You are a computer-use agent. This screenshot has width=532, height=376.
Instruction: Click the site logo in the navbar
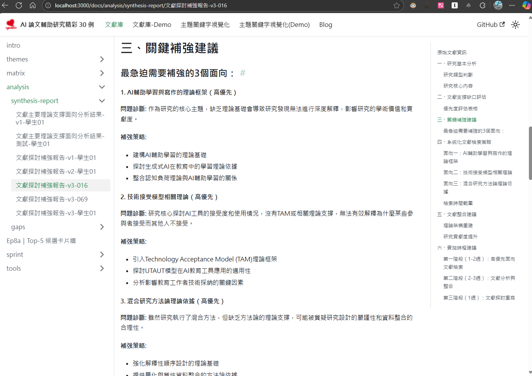[x=11, y=25]
